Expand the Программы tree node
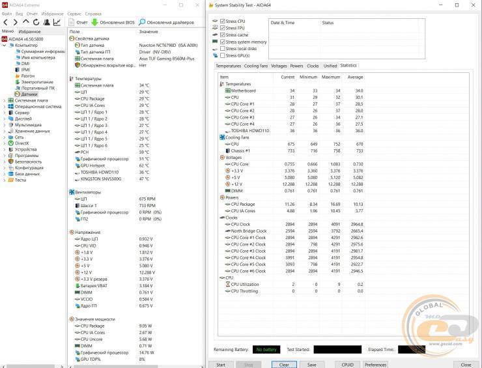482x368 pixels. point(5,156)
